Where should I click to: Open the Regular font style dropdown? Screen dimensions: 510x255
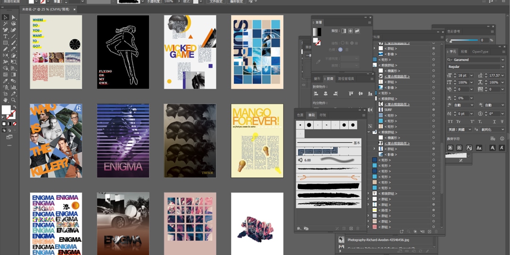[502, 67]
